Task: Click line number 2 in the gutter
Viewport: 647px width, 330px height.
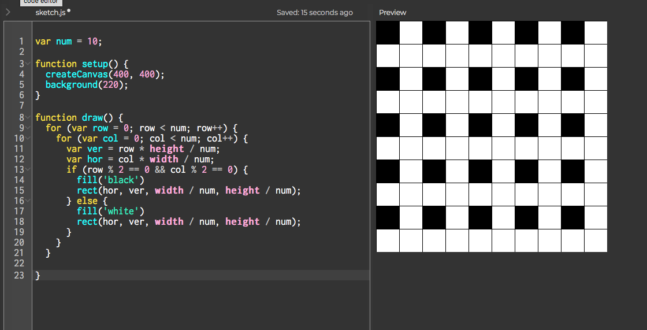Action: click(x=21, y=51)
